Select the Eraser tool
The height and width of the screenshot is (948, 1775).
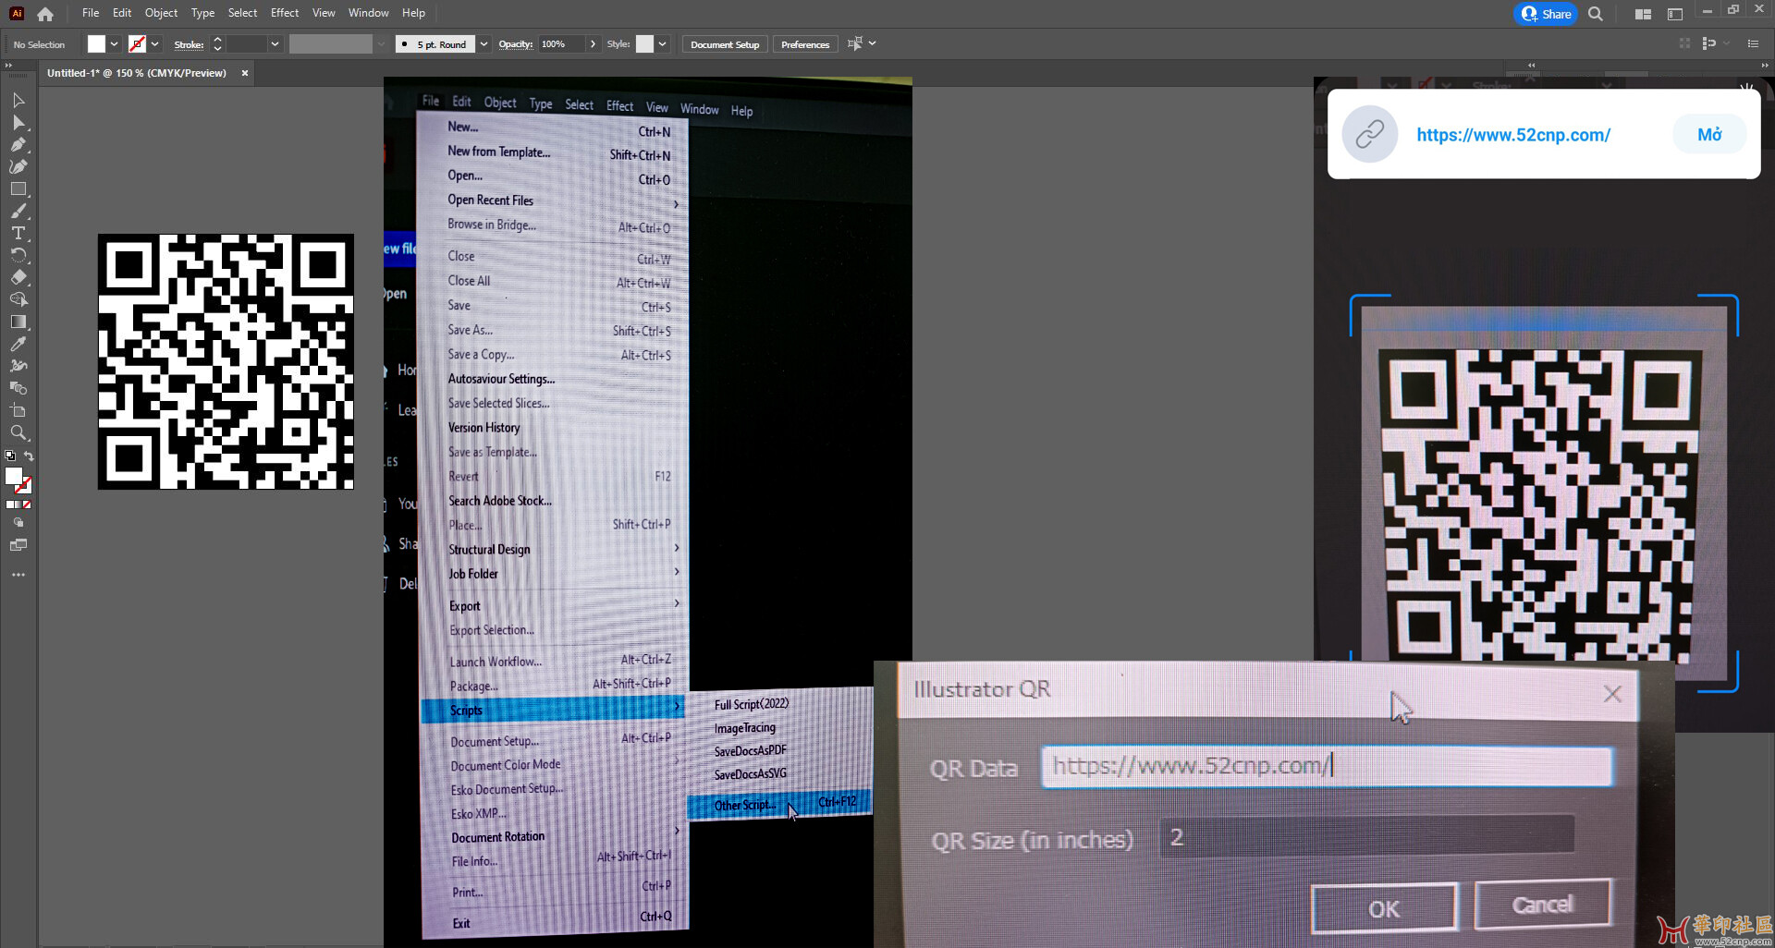coord(18,277)
